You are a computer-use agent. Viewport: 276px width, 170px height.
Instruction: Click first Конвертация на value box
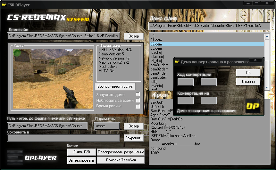tap(186, 101)
